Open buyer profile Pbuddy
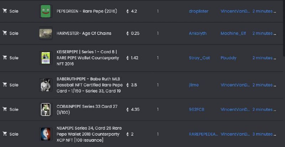The height and width of the screenshot is (147, 285). [228, 58]
